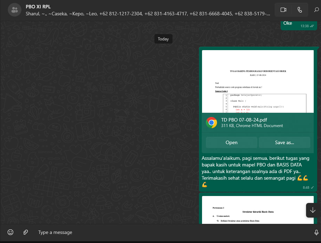
Task: Click the group members list text
Action: tap(148, 14)
